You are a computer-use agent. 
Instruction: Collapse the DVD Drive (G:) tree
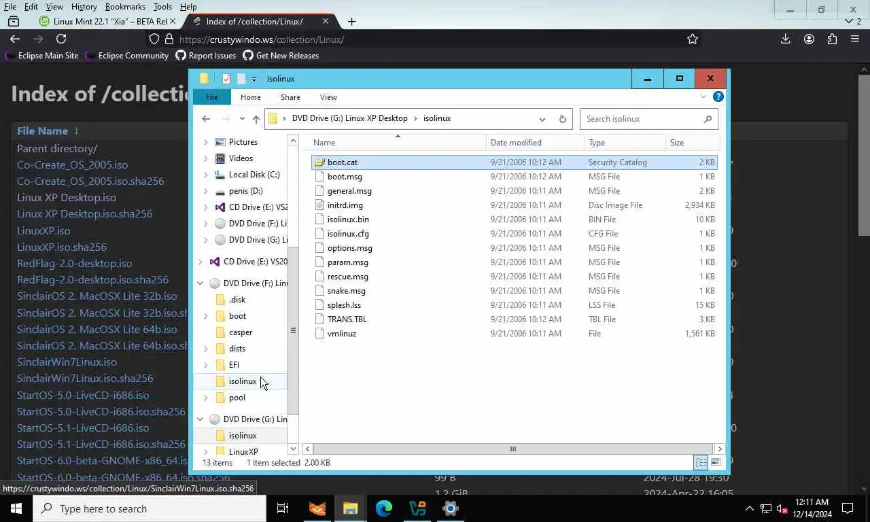(x=201, y=419)
